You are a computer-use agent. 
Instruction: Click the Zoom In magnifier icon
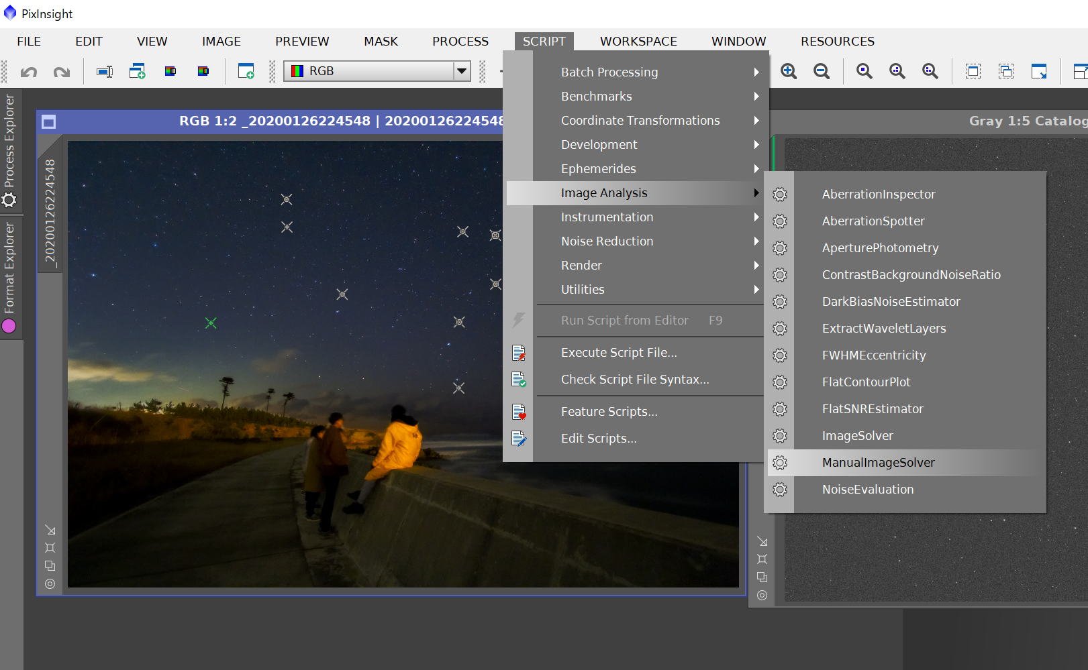point(789,71)
